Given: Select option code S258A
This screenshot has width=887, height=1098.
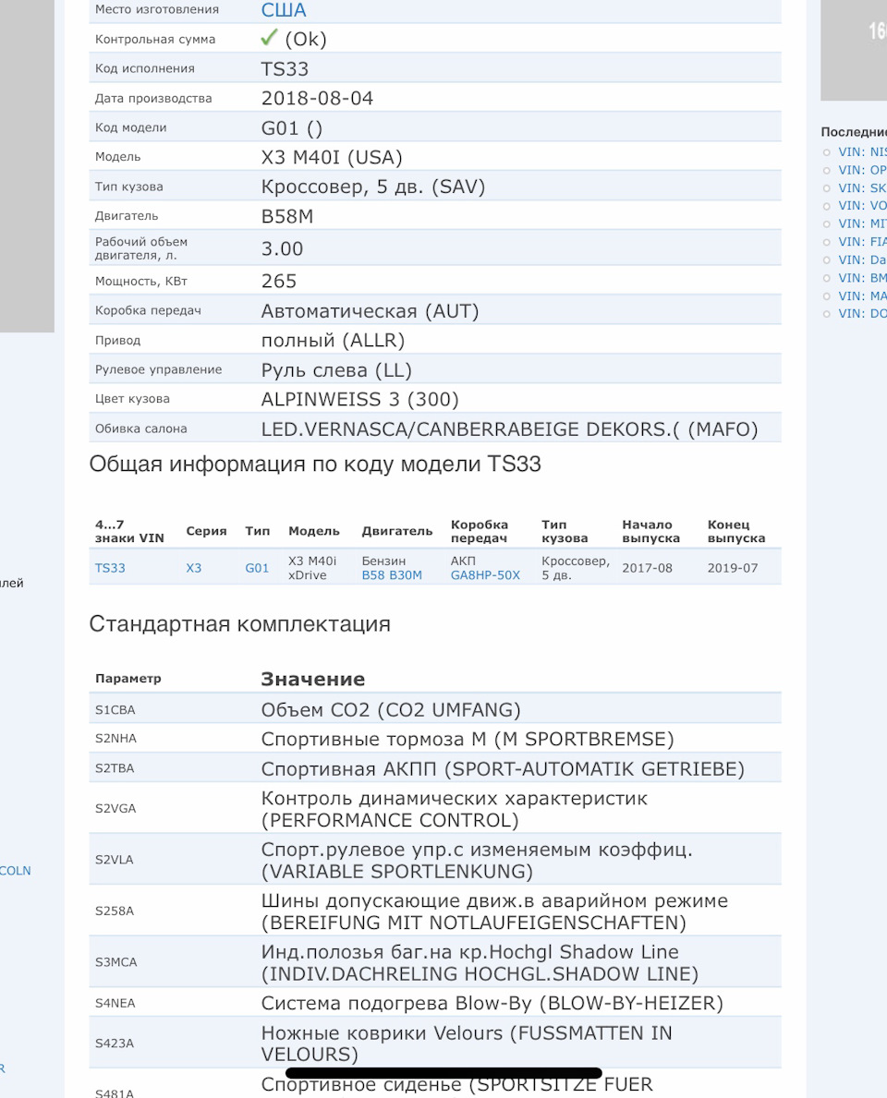Looking at the screenshot, I should (x=115, y=911).
